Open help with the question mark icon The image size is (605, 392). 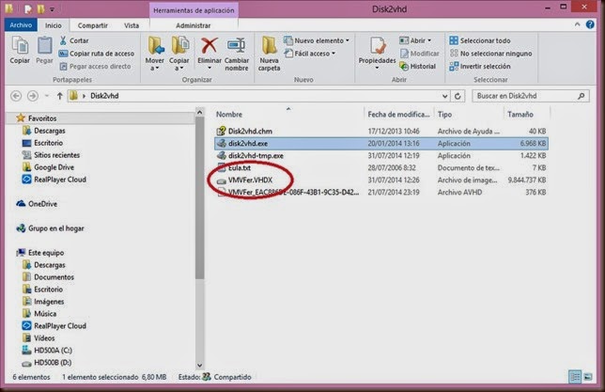pyautogui.click(x=590, y=24)
